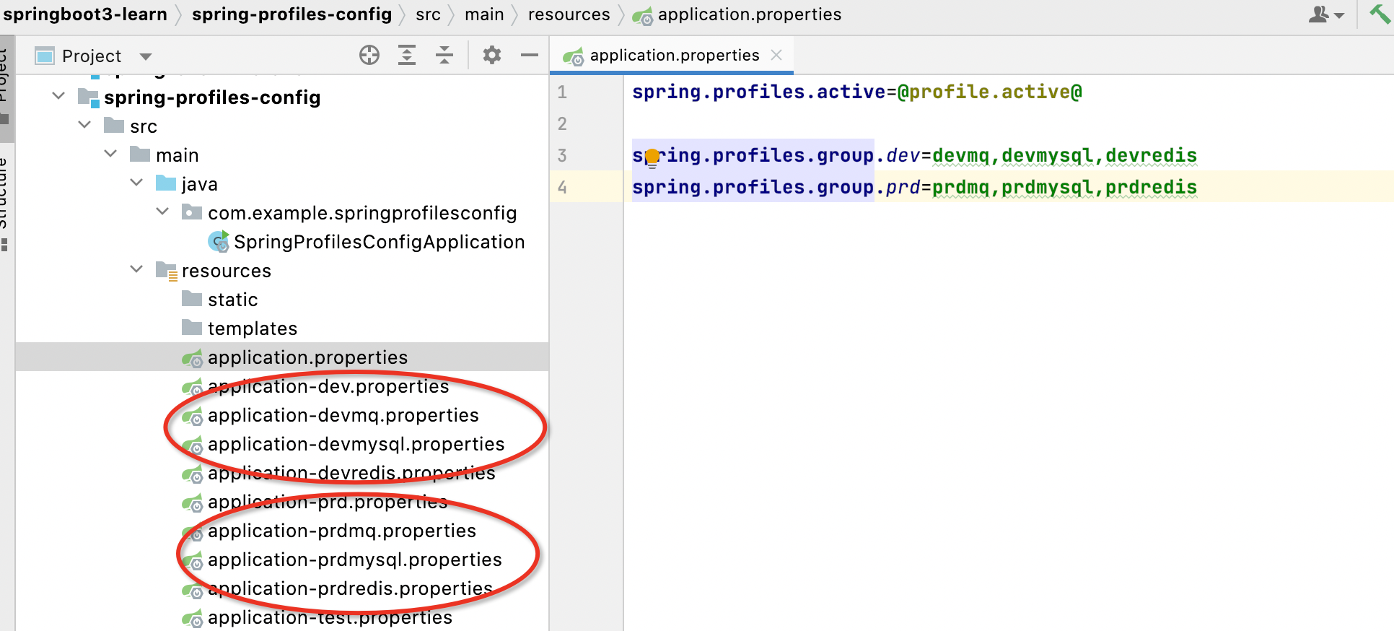Screen dimensions: 1394x631
Task: Hide the Project tool window with the minus icon
Action: 530,55
